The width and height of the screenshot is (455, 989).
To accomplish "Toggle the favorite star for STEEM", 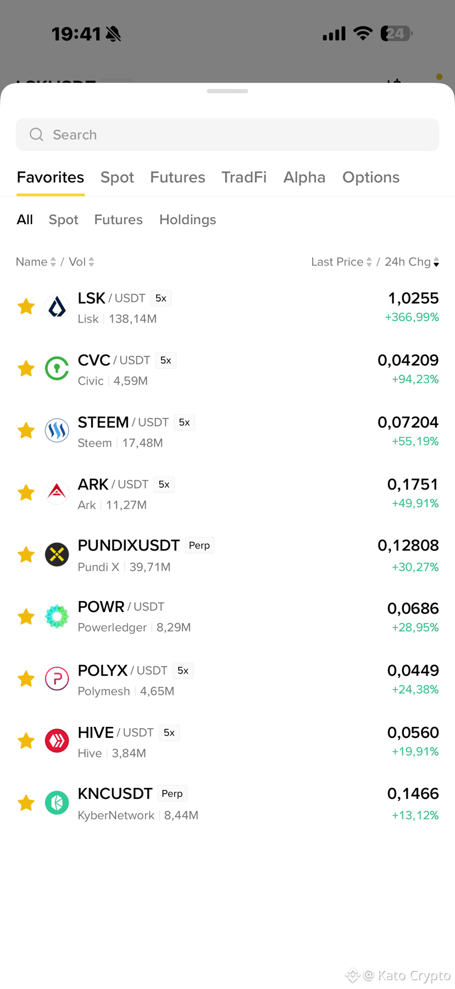I will click(26, 431).
